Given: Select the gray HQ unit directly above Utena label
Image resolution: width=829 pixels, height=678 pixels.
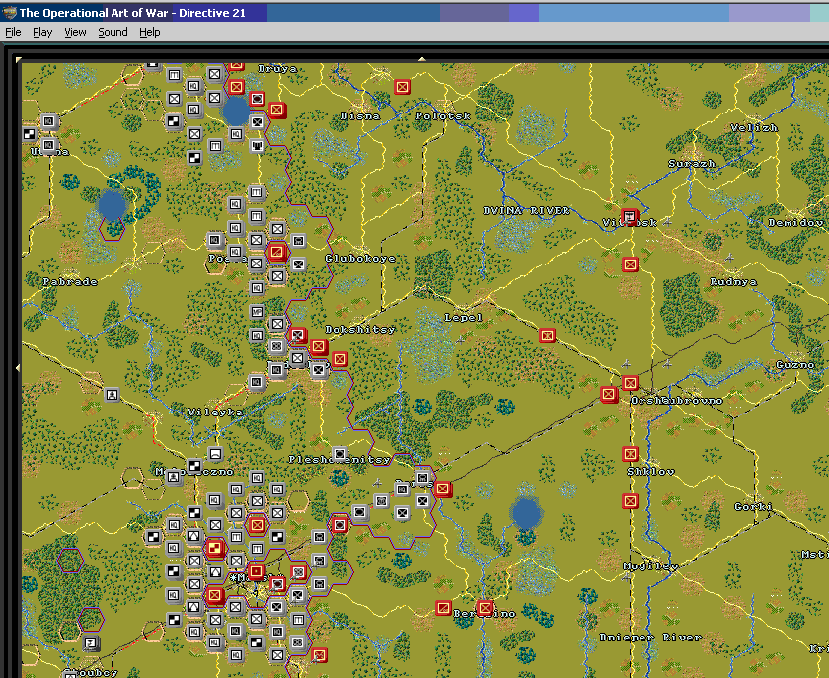Looking at the screenshot, I should (49, 144).
